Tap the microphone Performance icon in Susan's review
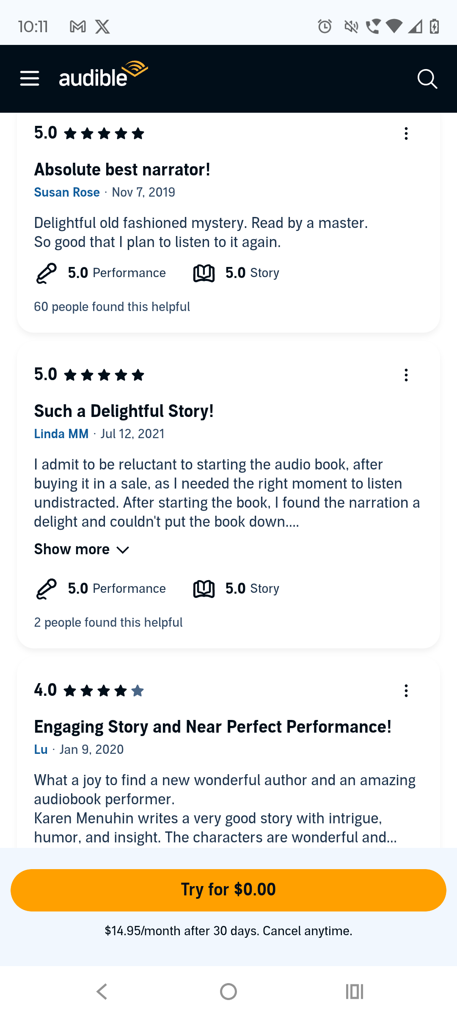 [47, 273]
